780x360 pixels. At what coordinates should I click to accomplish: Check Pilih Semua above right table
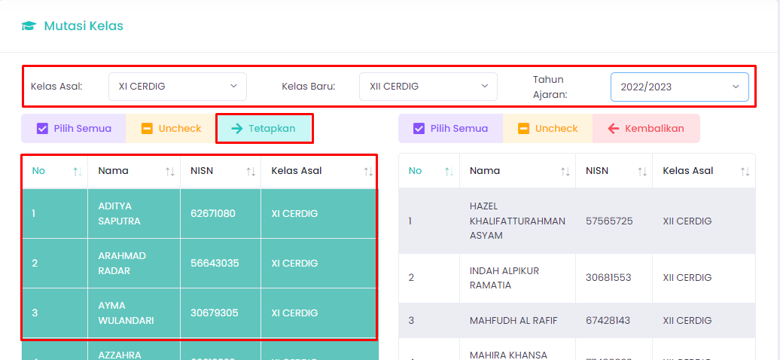tap(450, 129)
